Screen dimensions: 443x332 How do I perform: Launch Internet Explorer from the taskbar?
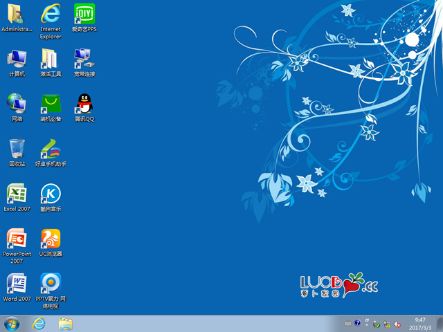pos(39,323)
